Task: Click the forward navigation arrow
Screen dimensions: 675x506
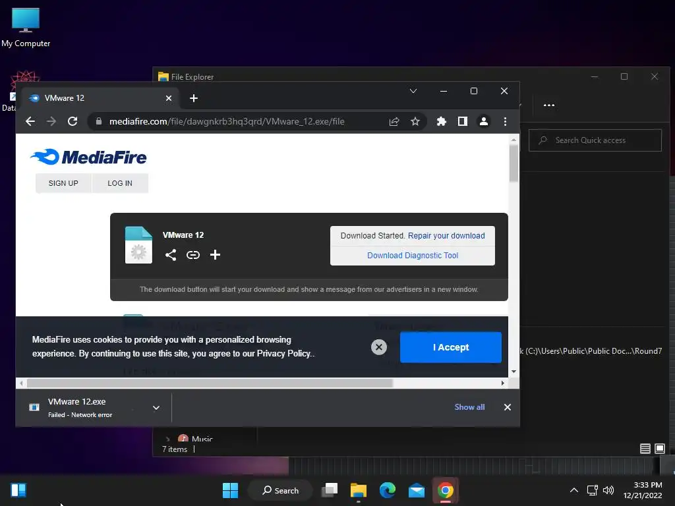Action: pyautogui.click(x=51, y=121)
